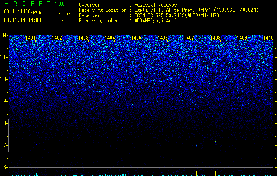Image resolution: width=277 pixels, height=176 pixels.
Task: Select the 1403 time label
Action: (83, 38)
